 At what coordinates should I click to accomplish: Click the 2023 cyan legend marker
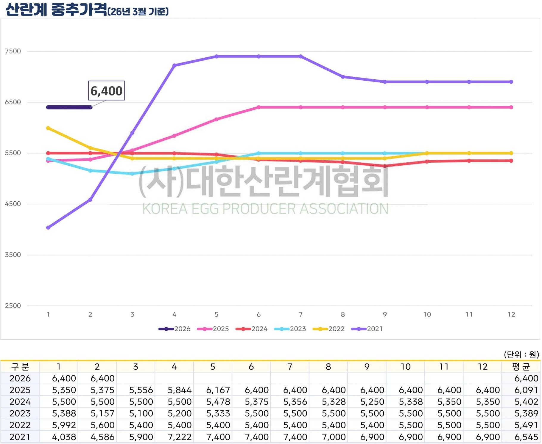click(282, 329)
